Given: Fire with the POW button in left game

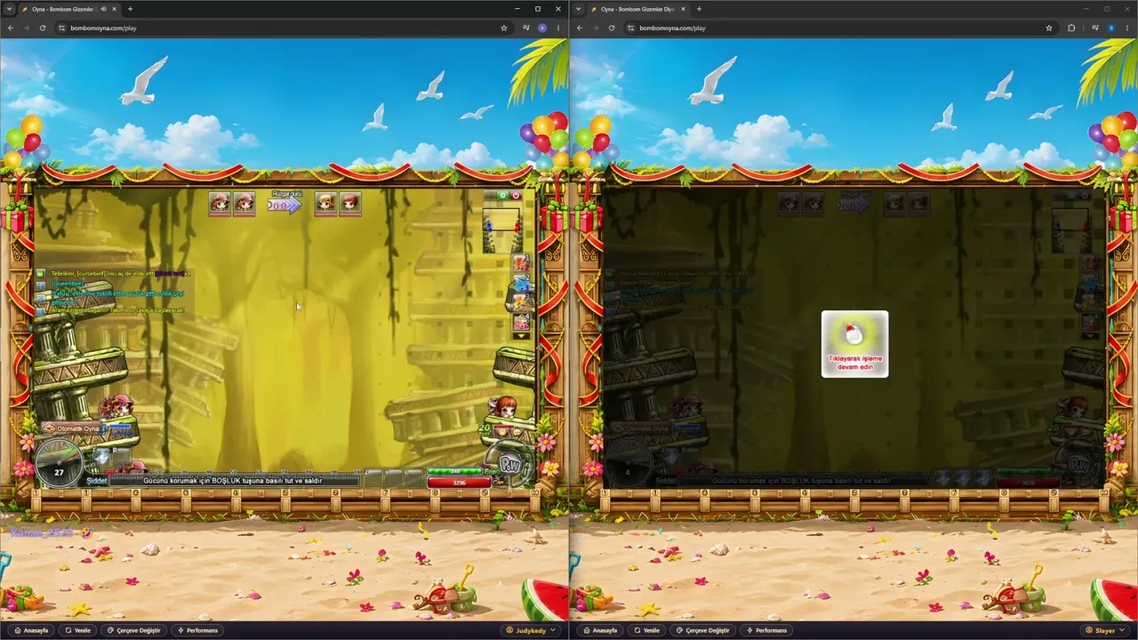Looking at the screenshot, I should pyautogui.click(x=509, y=463).
